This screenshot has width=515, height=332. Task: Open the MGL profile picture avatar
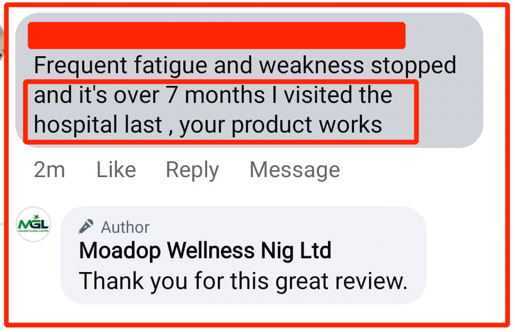click(33, 224)
